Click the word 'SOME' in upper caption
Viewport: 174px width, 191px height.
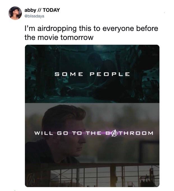(x=69, y=74)
